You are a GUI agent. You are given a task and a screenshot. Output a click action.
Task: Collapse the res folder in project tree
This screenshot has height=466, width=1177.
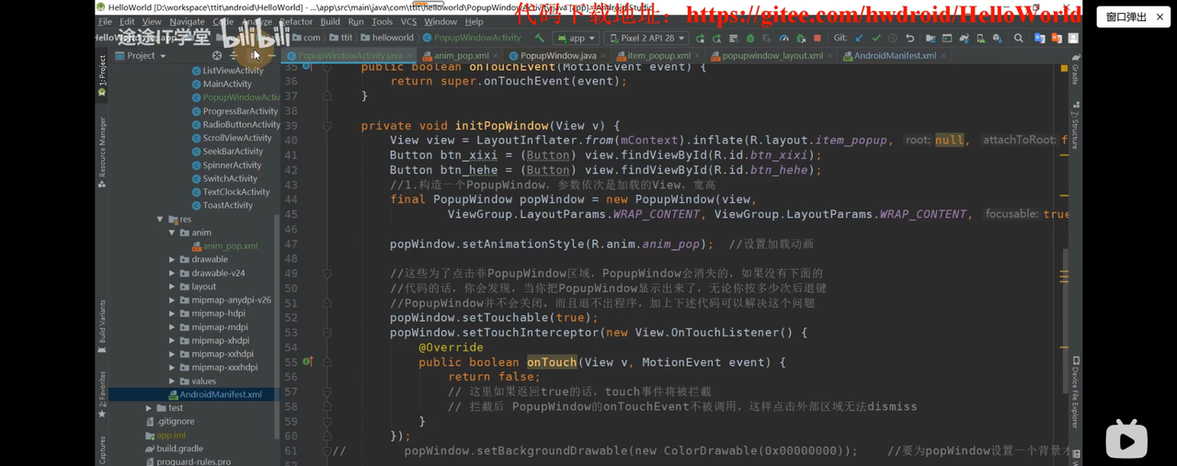click(160, 220)
